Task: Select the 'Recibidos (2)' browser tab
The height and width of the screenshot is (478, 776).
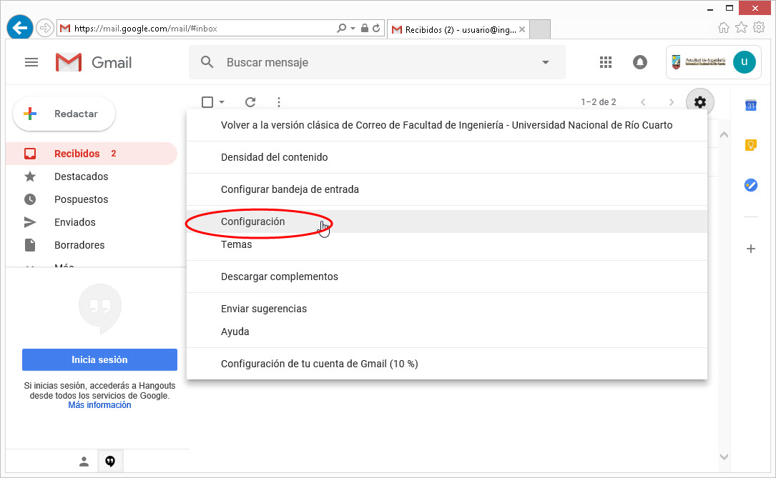Action: (458, 30)
